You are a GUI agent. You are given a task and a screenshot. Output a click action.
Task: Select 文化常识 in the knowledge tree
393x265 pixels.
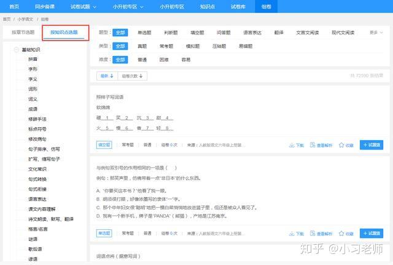coord(37,169)
